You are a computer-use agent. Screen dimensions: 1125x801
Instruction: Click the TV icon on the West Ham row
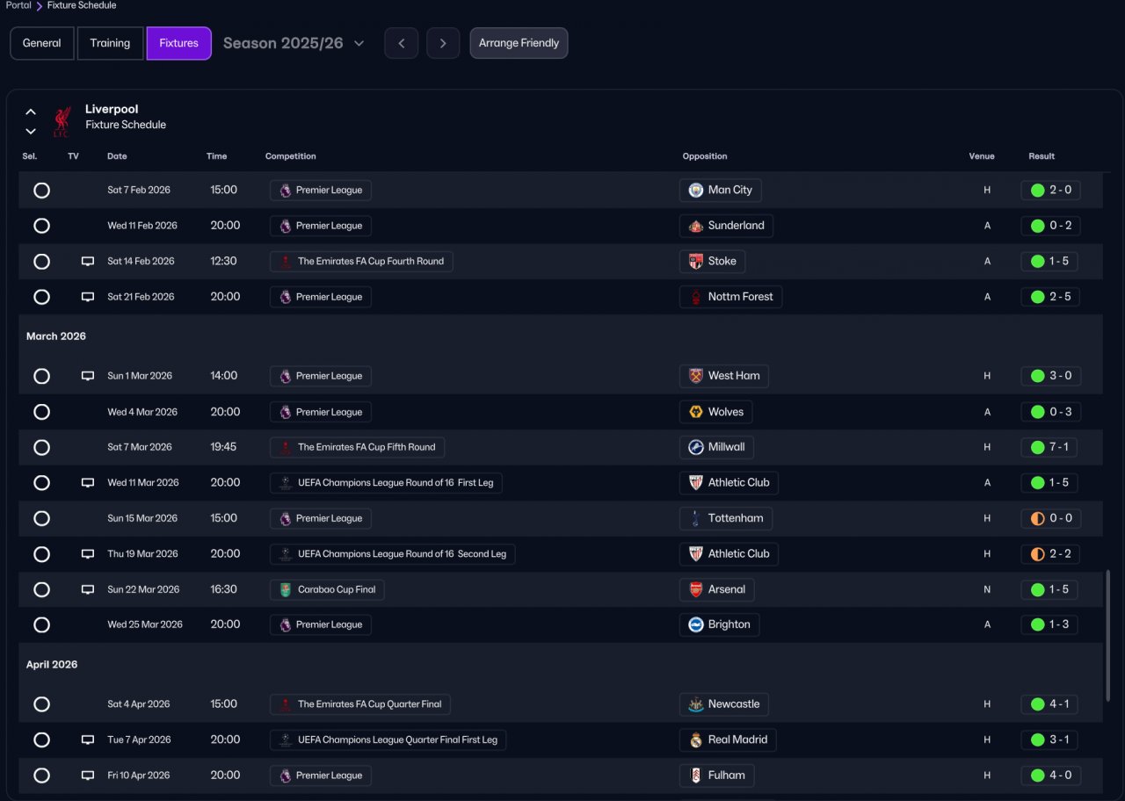pos(88,376)
